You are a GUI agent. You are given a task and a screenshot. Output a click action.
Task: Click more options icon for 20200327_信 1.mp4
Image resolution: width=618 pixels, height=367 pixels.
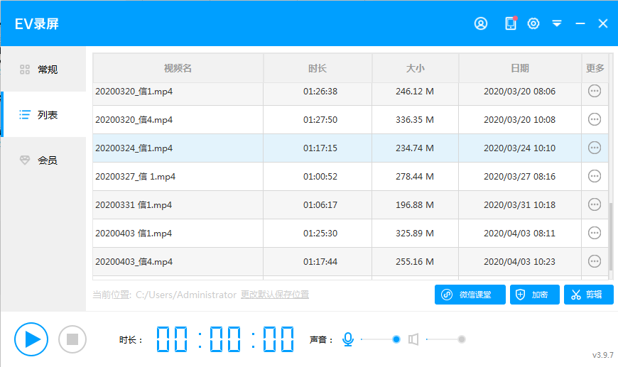coord(595,176)
